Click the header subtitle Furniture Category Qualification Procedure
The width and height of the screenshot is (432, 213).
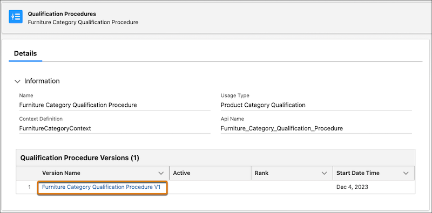point(83,22)
